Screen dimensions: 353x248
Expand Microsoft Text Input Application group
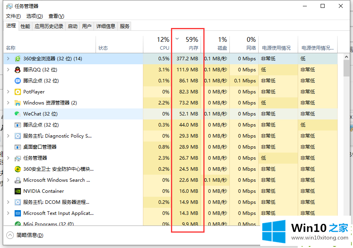click(8, 213)
